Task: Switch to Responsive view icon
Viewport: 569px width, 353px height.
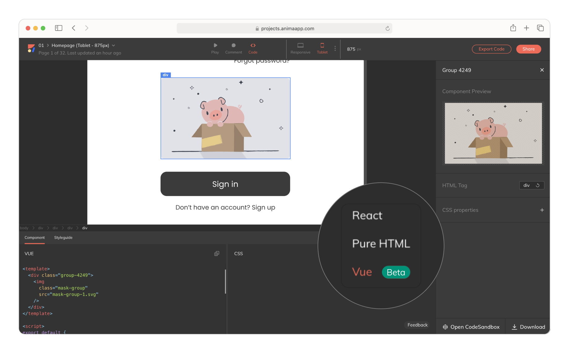Action: click(300, 45)
